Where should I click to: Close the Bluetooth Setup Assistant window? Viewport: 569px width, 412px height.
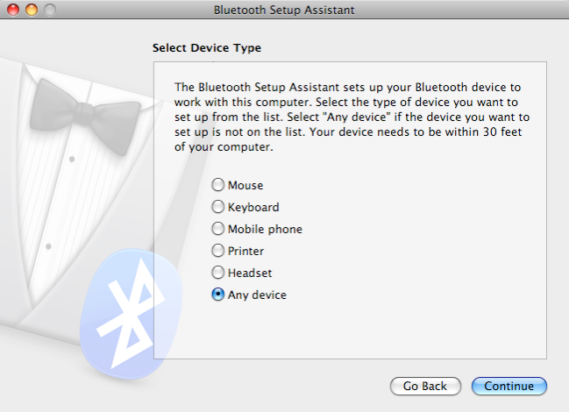[14, 10]
